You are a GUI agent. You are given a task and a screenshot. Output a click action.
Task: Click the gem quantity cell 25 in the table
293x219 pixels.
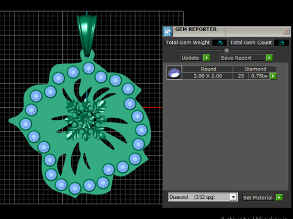(x=241, y=76)
